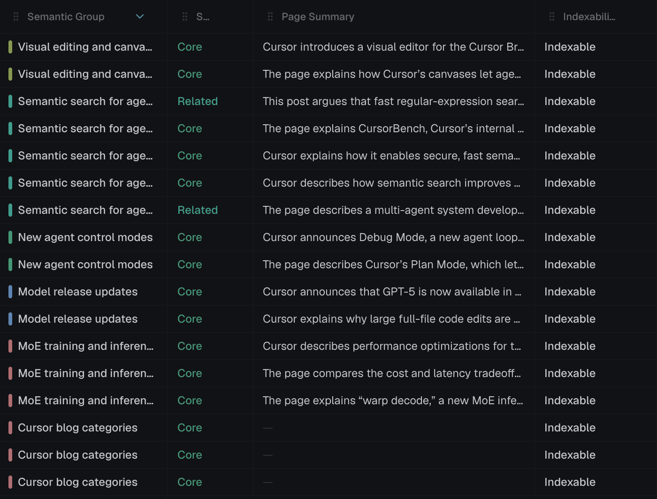Click Core in the Plan Mode row

point(190,265)
